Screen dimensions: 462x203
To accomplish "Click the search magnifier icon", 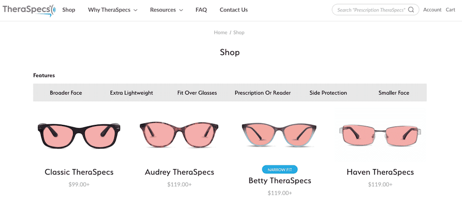I will [411, 10].
